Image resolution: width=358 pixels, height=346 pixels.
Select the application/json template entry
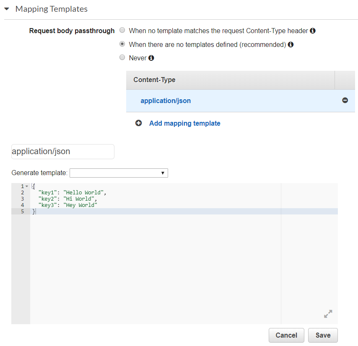click(x=166, y=101)
